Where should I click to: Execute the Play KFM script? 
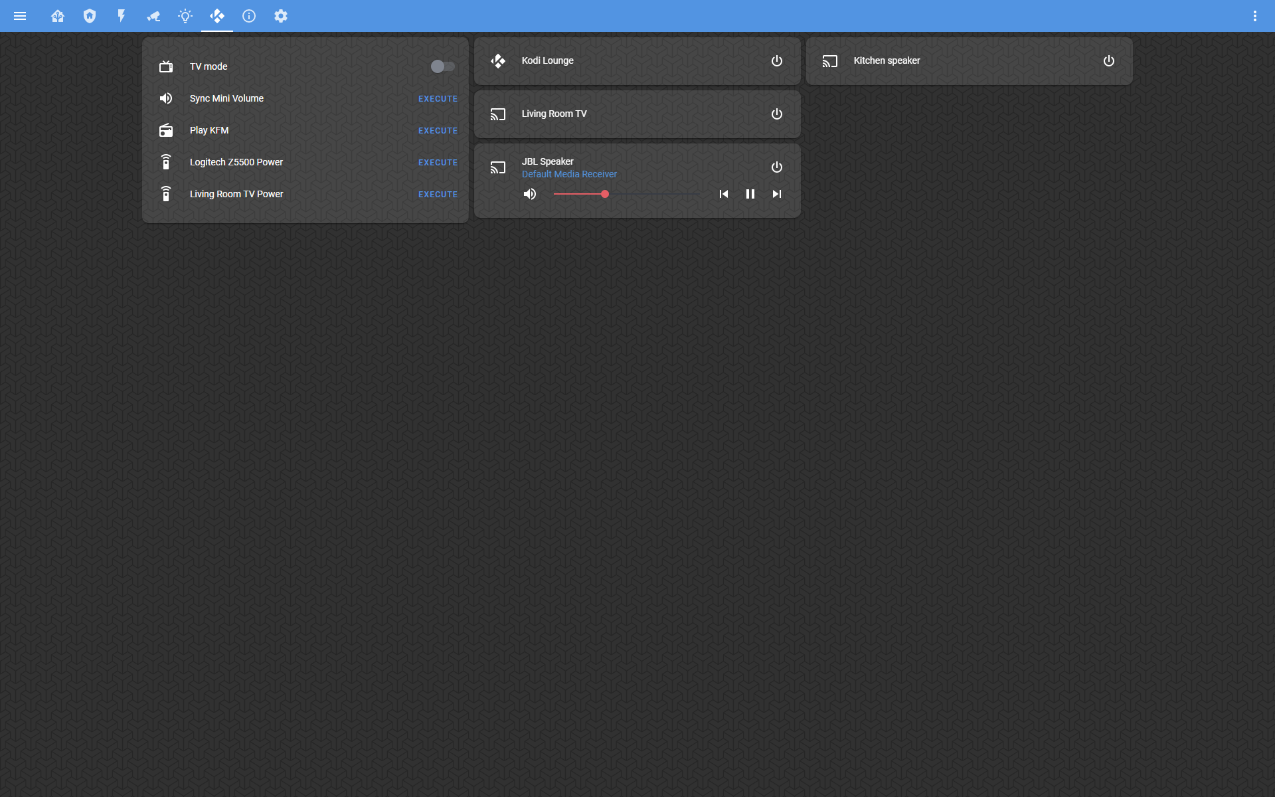[438, 131]
